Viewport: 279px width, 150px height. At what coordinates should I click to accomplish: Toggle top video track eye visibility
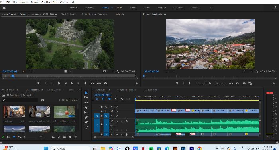(x=117, y=107)
